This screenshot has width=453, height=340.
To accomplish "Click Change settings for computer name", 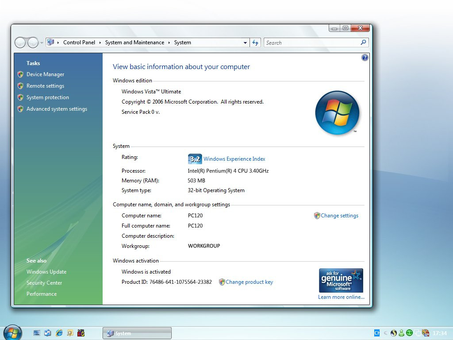I will (x=339, y=216).
